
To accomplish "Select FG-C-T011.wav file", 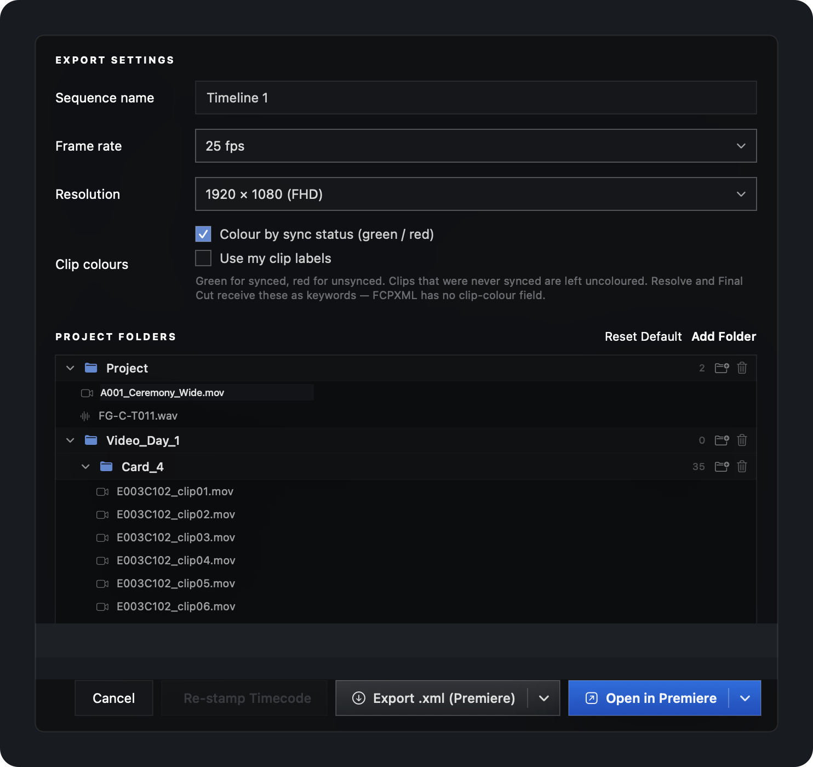I will [138, 416].
